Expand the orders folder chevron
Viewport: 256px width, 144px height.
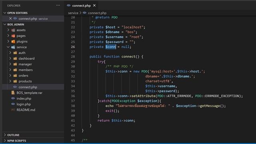(10, 76)
